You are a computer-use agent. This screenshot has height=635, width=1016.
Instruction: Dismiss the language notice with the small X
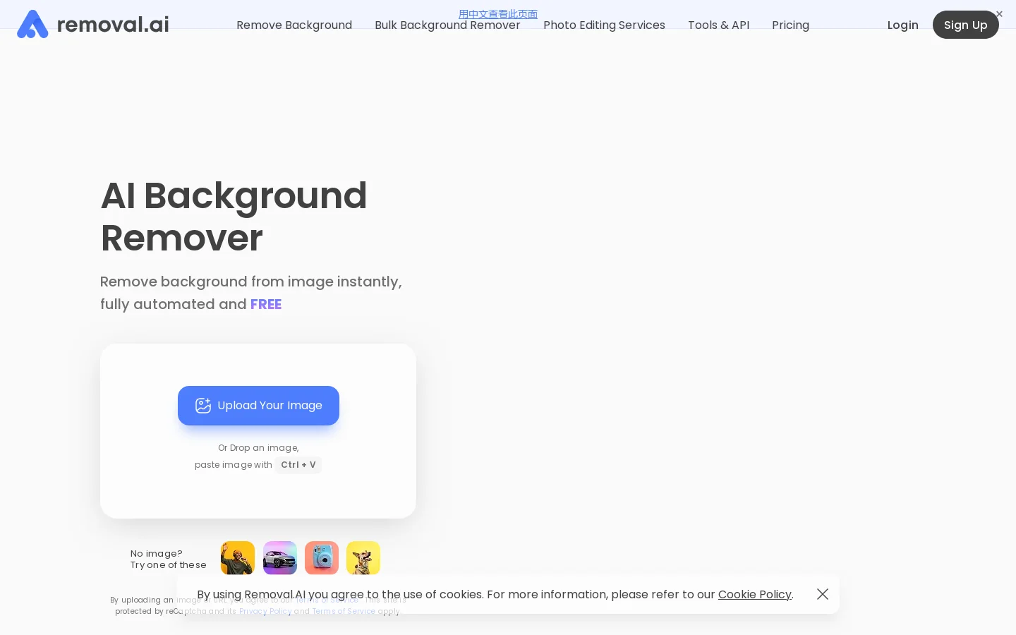tap(999, 14)
